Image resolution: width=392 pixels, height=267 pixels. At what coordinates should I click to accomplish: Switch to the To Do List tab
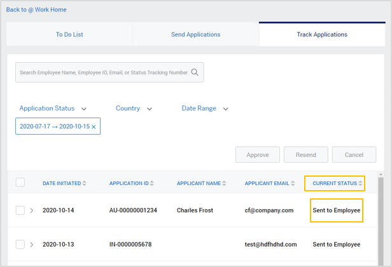pos(69,34)
